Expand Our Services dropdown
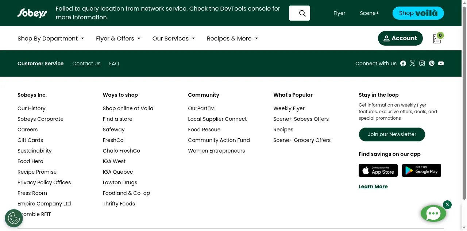This screenshot has height=231, width=467. tap(174, 38)
